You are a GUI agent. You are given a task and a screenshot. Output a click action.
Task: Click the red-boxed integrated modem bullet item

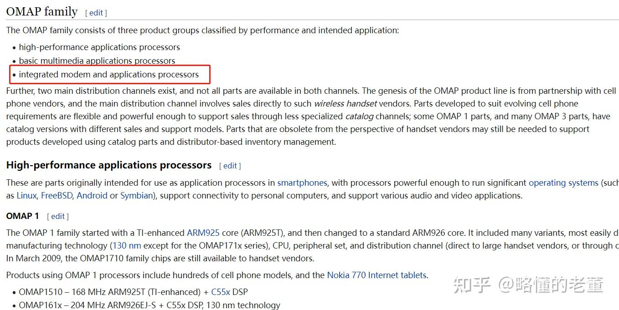(x=109, y=74)
